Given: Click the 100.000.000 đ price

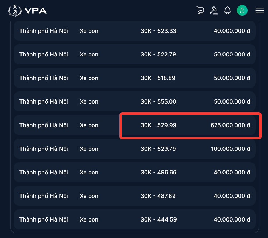Looking at the screenshot, I should pyautogui.click(x=230, y=149).
